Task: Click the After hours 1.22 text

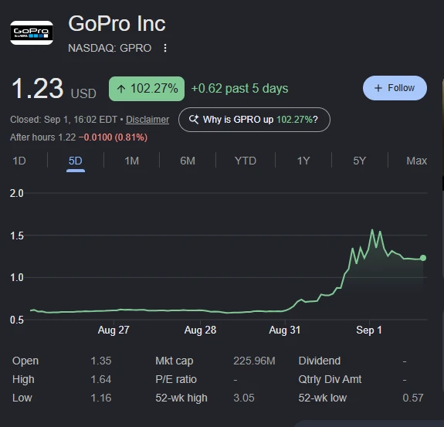Action: tap(43, 137)
